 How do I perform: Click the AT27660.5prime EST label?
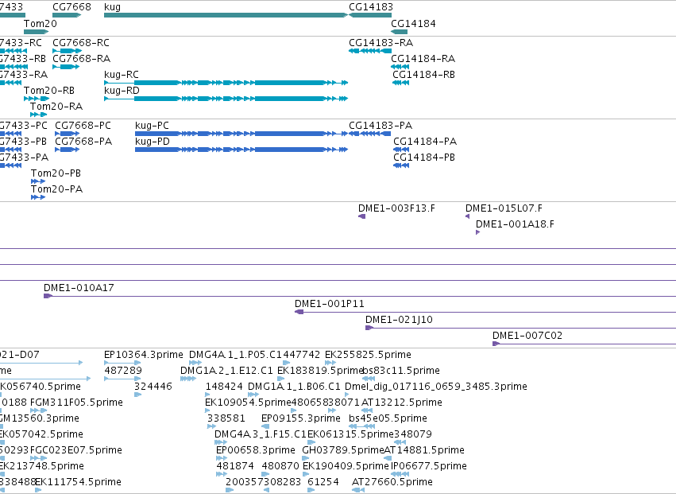click(x=392, y=482)
